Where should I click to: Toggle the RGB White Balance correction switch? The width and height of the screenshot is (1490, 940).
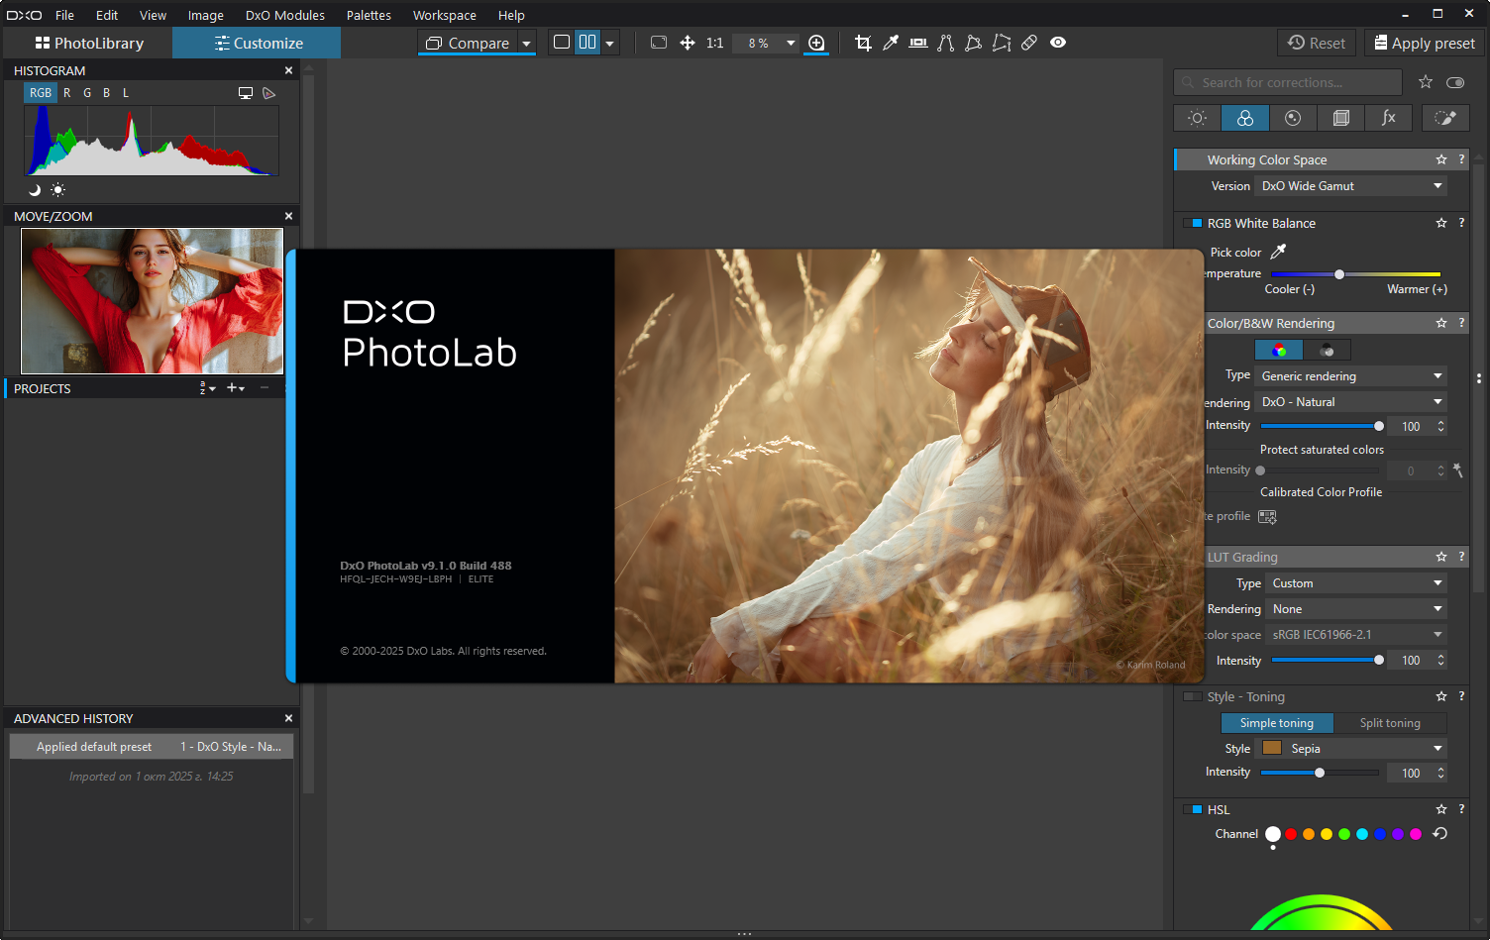pos(1193,224)
